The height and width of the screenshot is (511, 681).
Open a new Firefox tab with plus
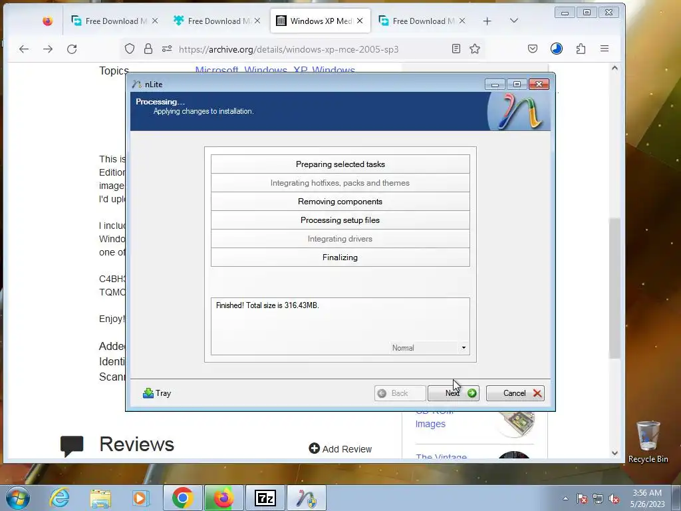pyautogui.click(x=487, y=21)
